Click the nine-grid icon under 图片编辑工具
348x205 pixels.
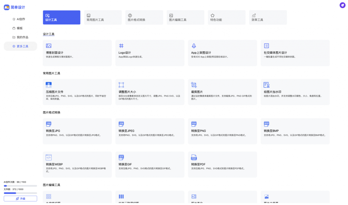(49, 197)
